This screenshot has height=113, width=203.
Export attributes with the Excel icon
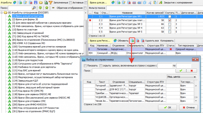pyautogui.click(x=46, y=3)
